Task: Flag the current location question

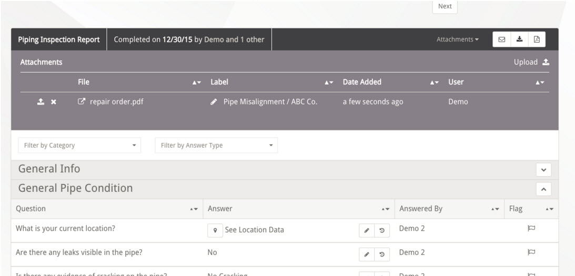Action: pos(531,228)
